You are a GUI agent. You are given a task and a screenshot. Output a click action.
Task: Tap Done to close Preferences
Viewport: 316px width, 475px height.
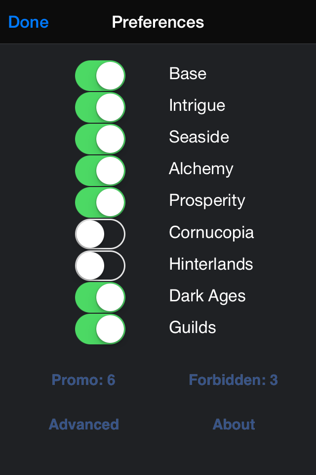coord(28,22)
